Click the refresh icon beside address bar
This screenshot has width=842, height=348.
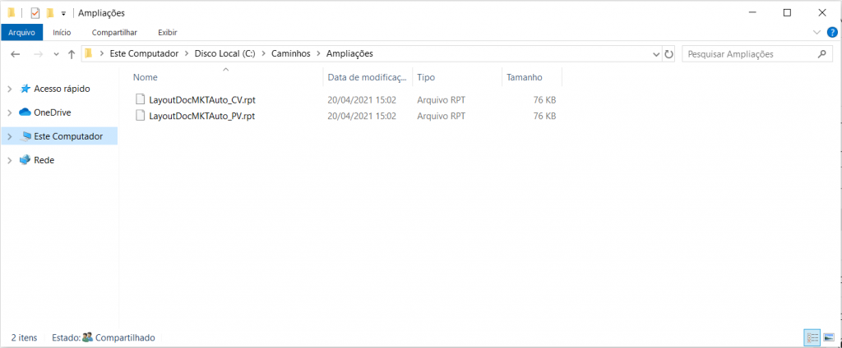pyautogui.click(x=669, y=54)
